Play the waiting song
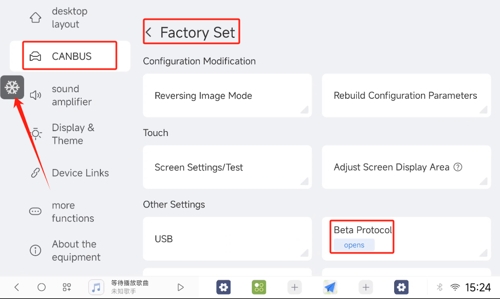Viewport: 500px width, 299px height. coord(181,287)
